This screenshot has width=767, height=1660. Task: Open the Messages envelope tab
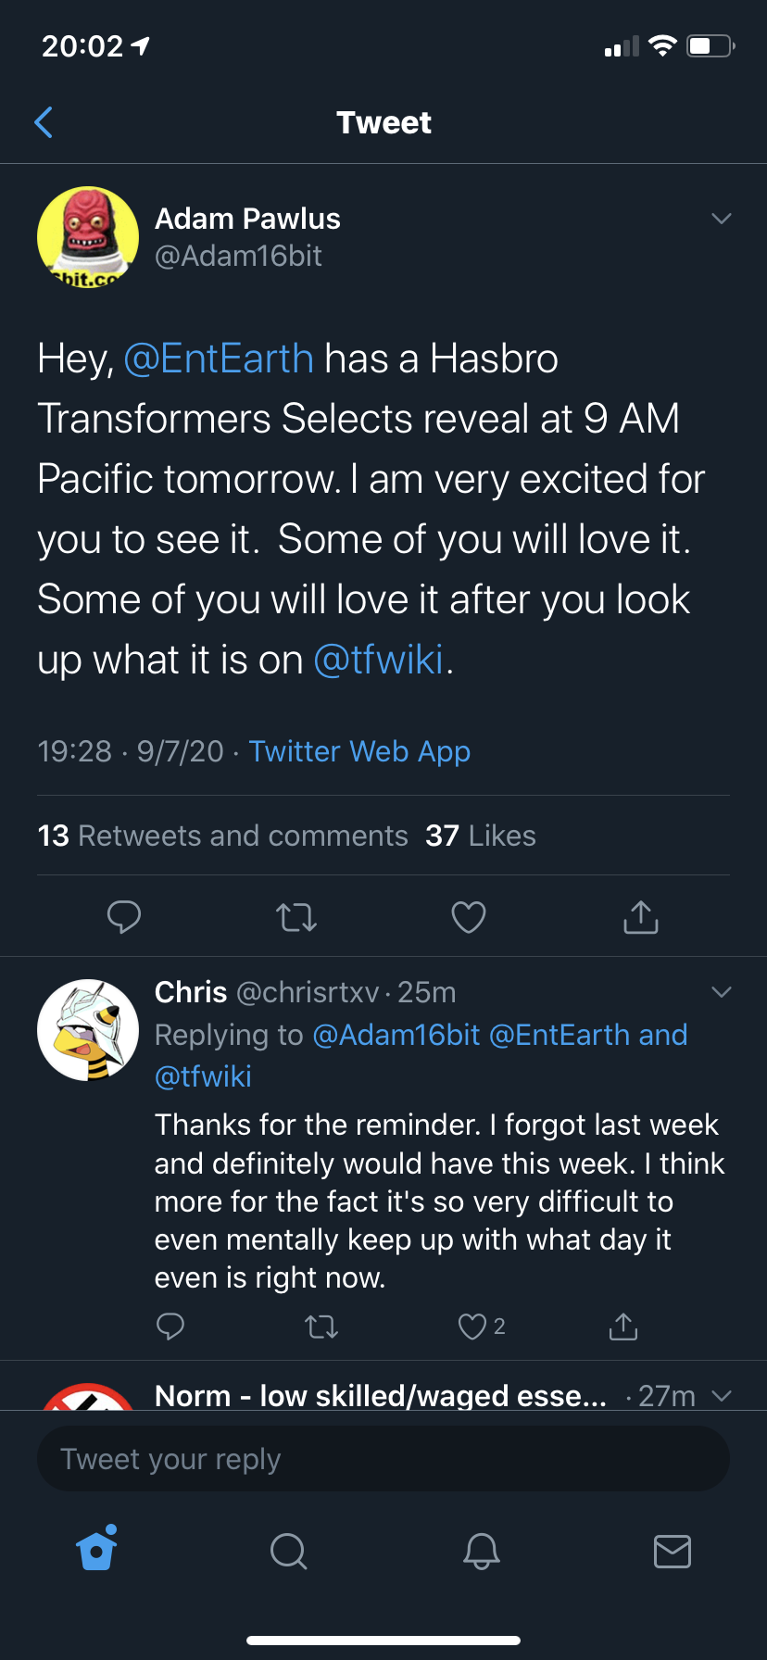point(672,1550)
